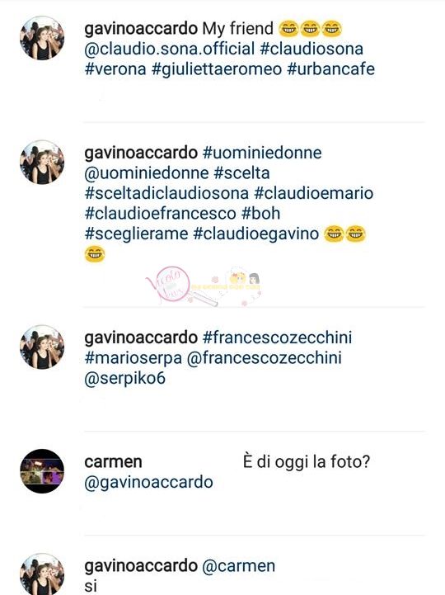445x595 pixels.
Task: Open @serpiko6 profile mention
Action: (x=124, y=379)
